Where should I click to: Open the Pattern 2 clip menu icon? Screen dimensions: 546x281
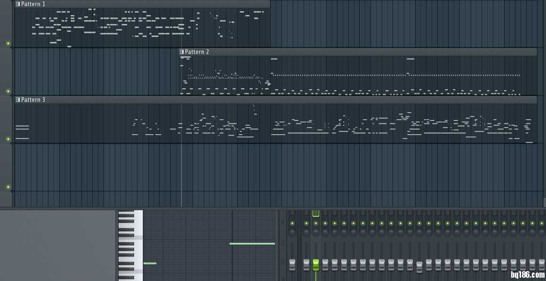(182, 52)
